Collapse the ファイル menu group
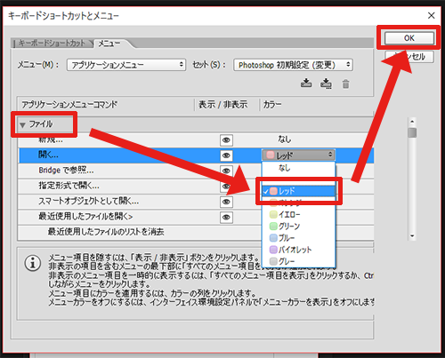This screenshot has height=358, width=445. tap(22, 125)
